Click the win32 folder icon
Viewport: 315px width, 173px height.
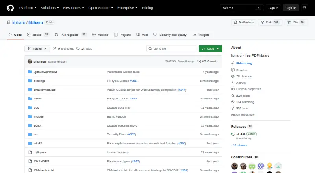click(x=30, y=143)
